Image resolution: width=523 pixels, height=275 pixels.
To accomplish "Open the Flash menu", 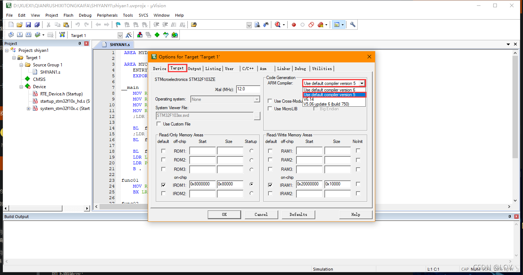I will point(68,15).
